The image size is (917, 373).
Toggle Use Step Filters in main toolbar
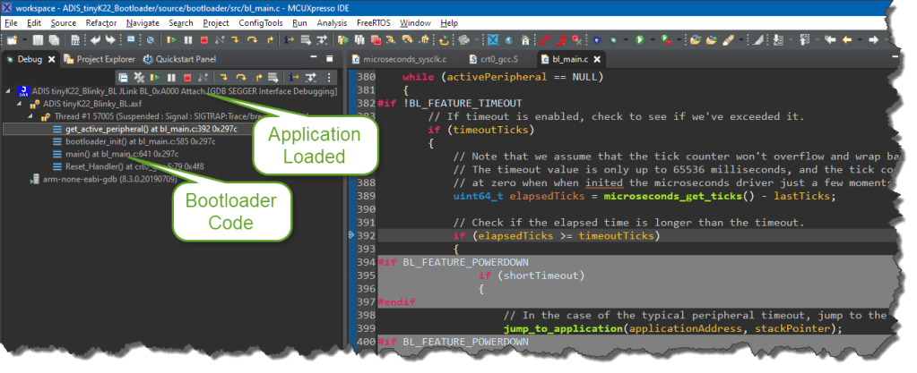[322, 39]
